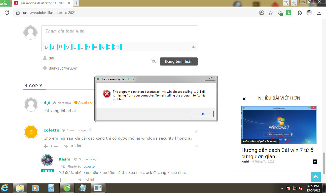Click the article comment count badge 0

tap(315, 162)
